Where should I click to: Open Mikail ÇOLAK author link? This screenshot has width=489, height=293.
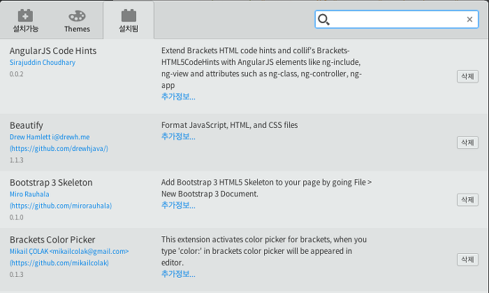click(x=69, y=251)
